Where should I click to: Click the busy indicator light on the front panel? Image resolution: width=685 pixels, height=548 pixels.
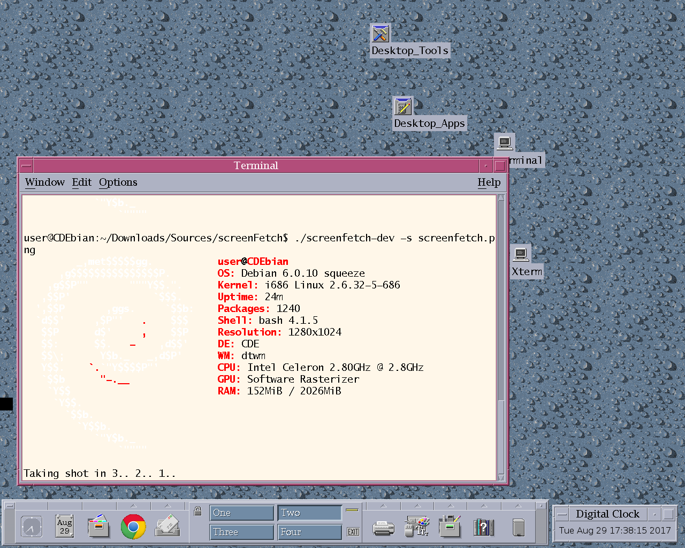352,510
